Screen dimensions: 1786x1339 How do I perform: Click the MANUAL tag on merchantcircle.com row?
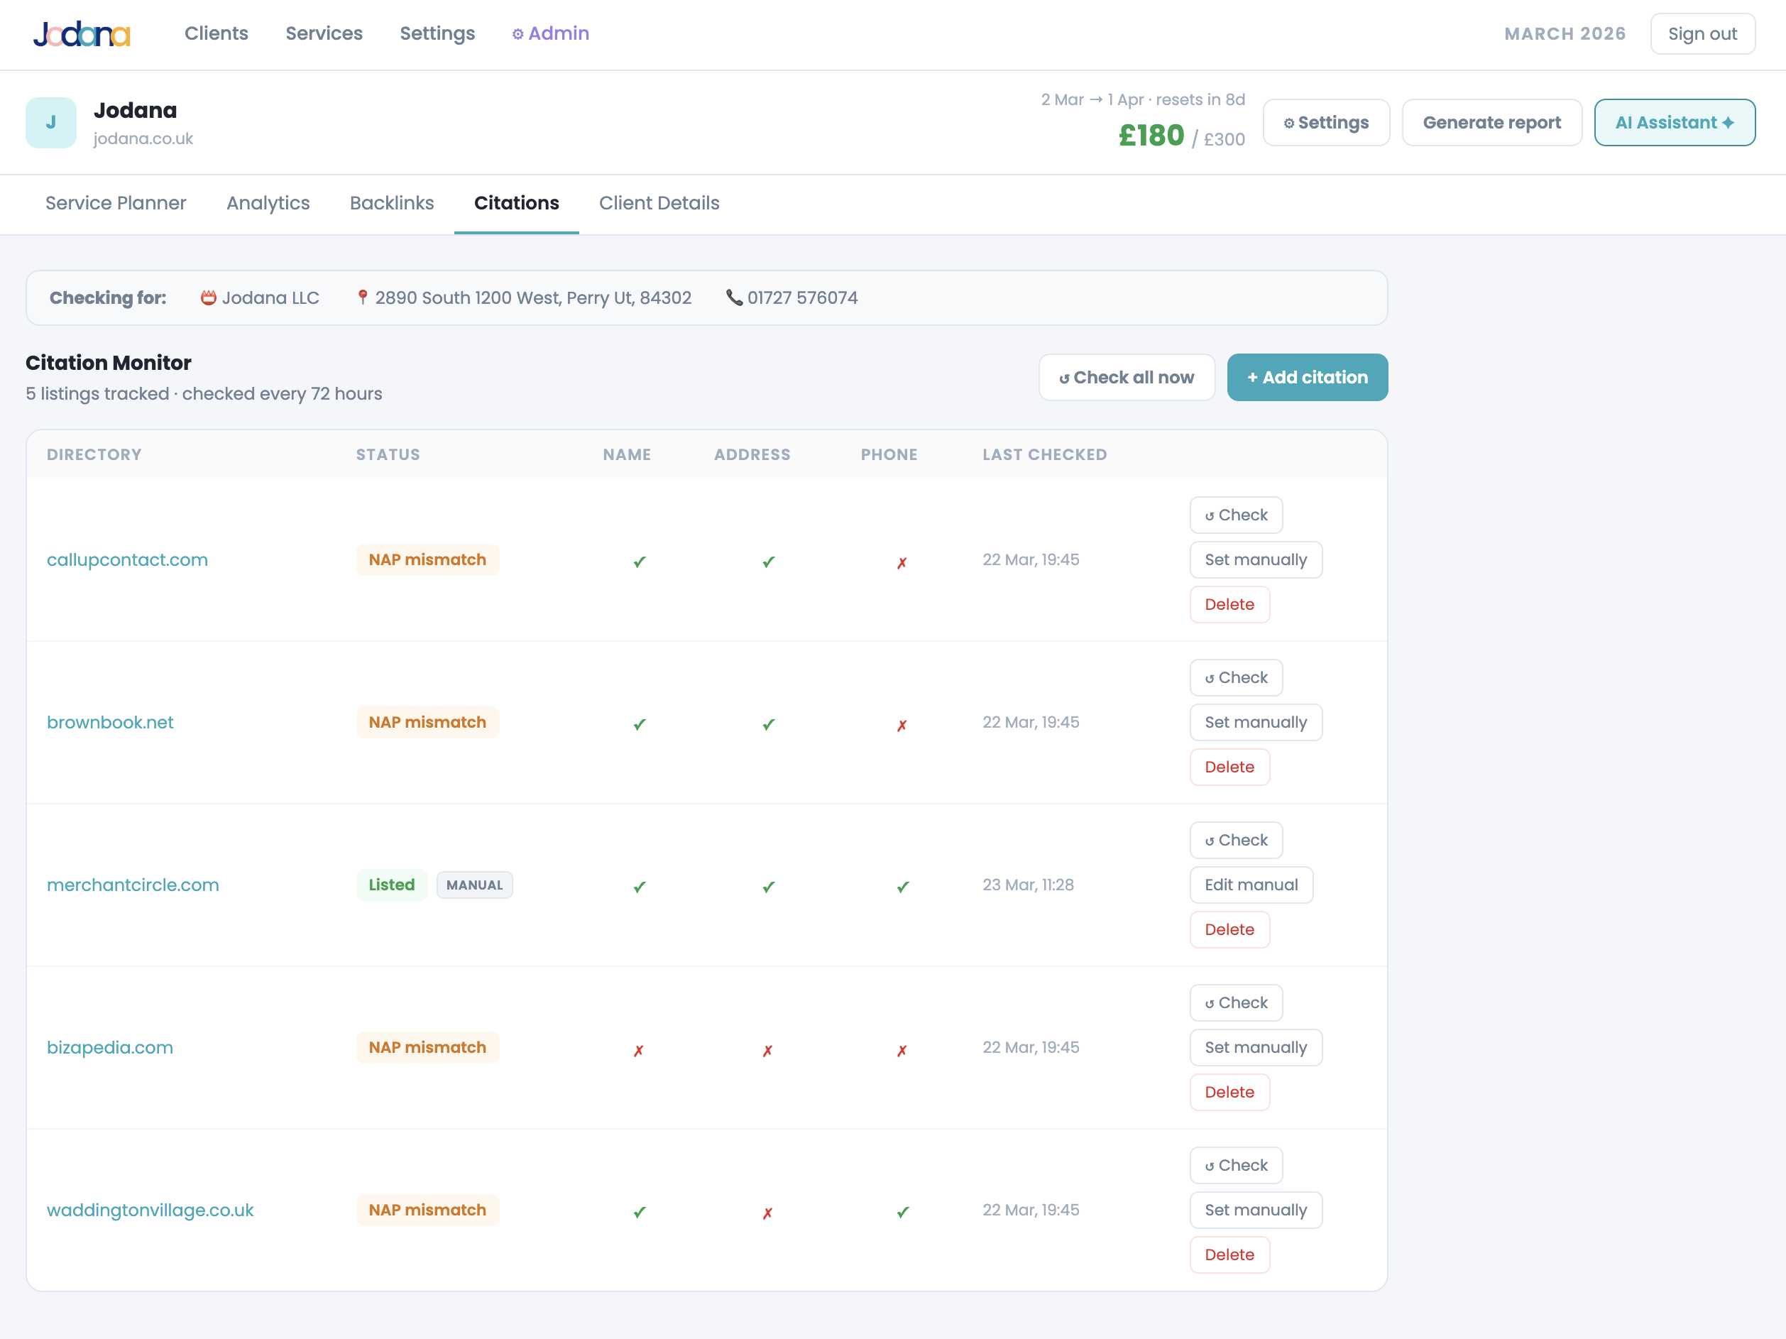475,885
